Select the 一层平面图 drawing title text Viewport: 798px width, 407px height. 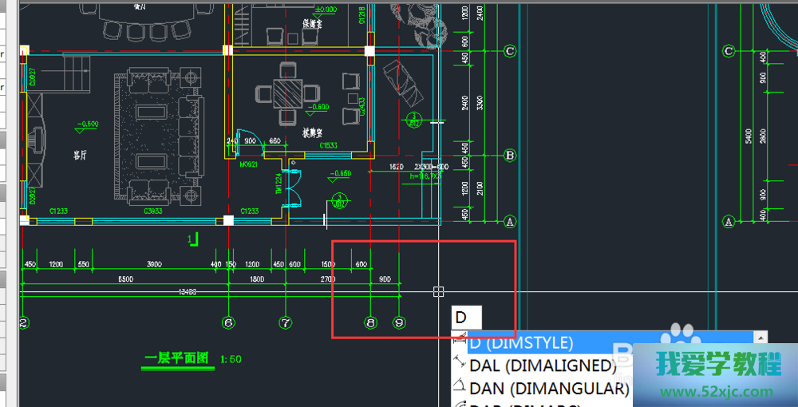(x=176, y=359)
